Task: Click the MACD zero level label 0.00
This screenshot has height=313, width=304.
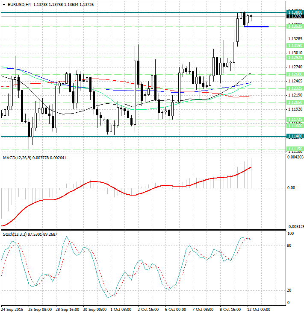Action: click(291, 188)
